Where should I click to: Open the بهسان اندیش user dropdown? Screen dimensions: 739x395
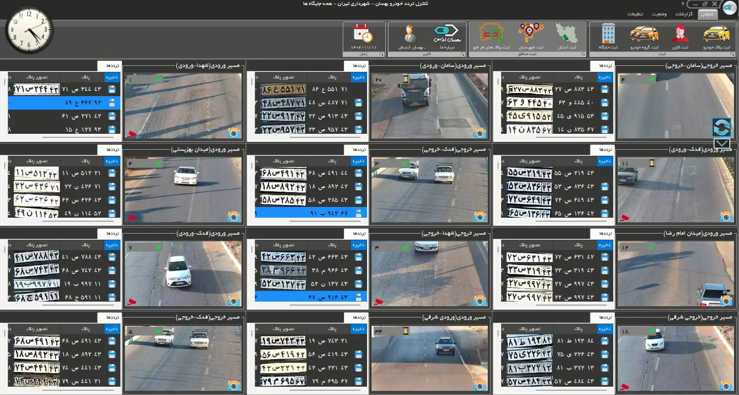(x=412, y=37)
